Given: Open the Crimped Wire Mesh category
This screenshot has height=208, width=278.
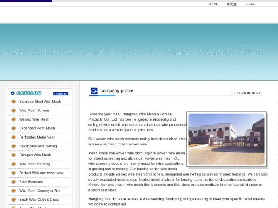Looking at the screenshot, I should click(35, 155).
